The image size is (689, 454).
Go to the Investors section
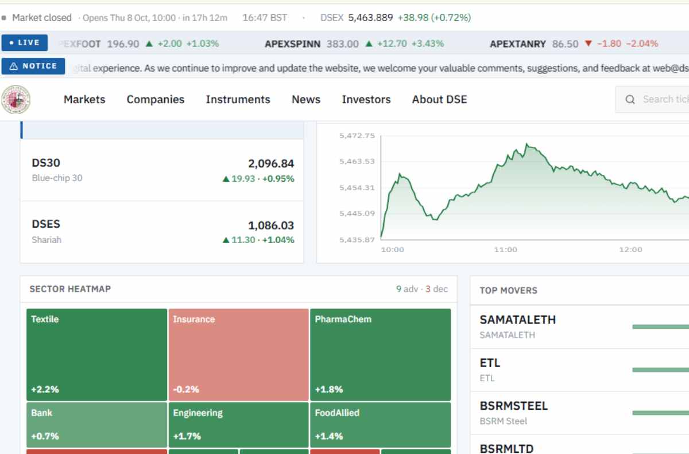point(366,99)
